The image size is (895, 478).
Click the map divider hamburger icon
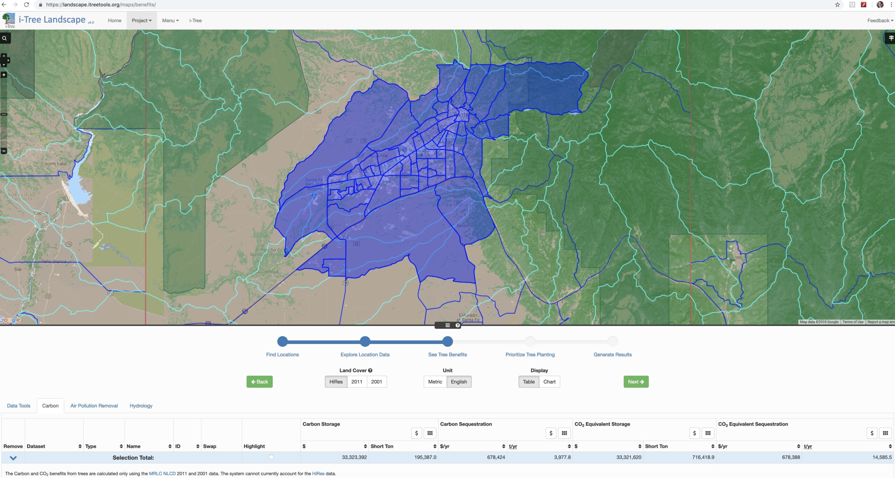447,325
